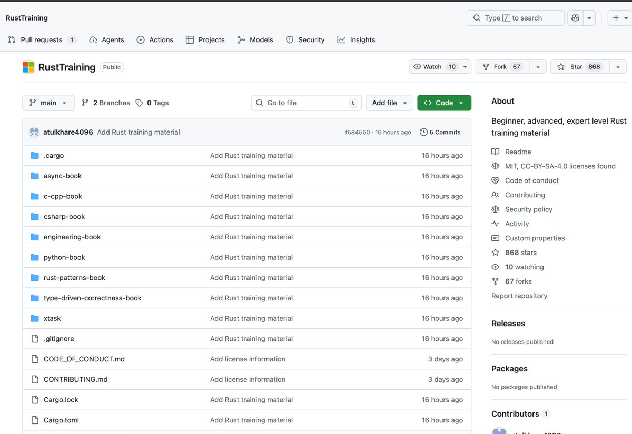Click the Code of conduct heart icon
This screenshot has height=434, width=632.
point(495,180)
